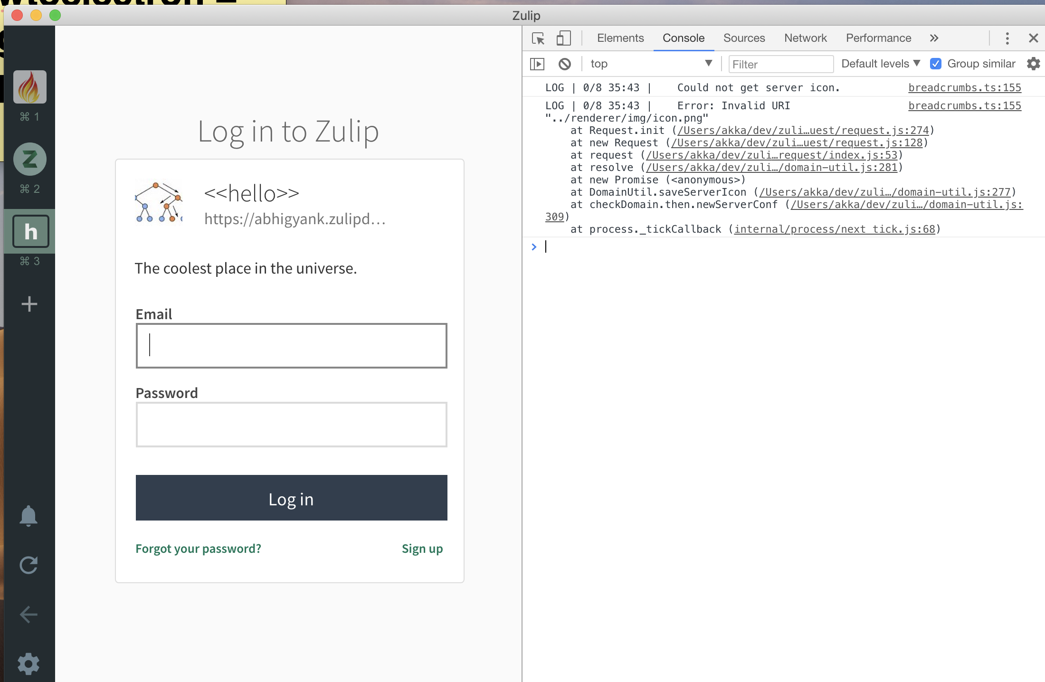The image size is (1045, 682).
Task: Open request.js:128 stack trace link
Action: pos(797,143)
